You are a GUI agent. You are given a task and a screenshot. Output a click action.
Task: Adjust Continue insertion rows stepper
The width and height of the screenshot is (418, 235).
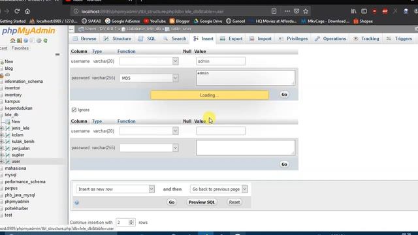131,222
